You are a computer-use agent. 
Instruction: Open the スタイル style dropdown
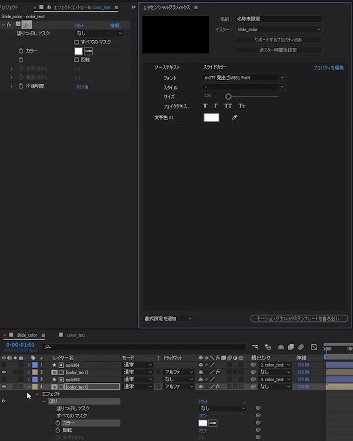click(244, 87)
